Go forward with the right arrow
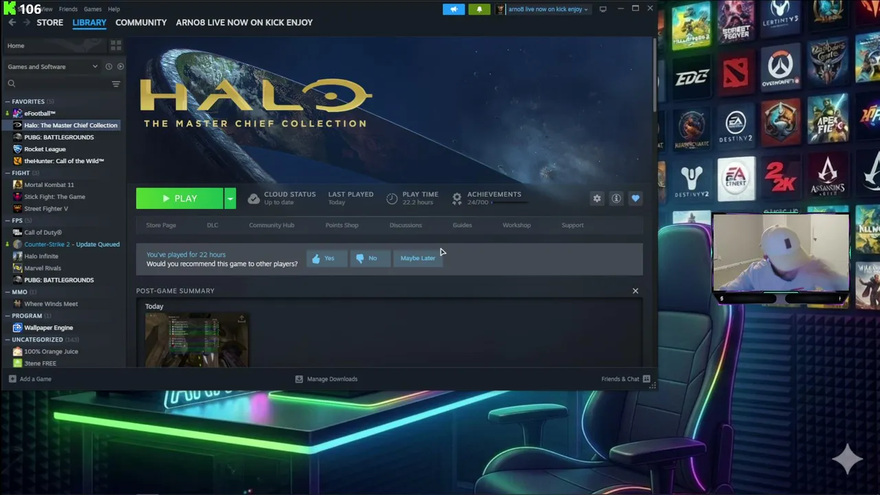Viewport: 880px width, 495px height. (27, 23)
